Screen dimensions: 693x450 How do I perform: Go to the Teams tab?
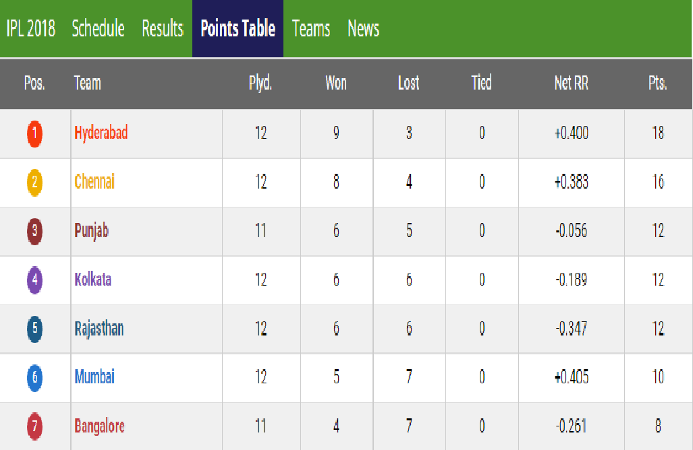(311, 29)
